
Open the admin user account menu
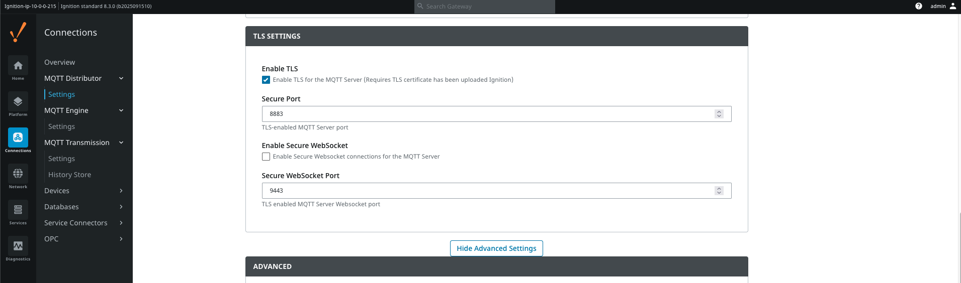(943, 7)
